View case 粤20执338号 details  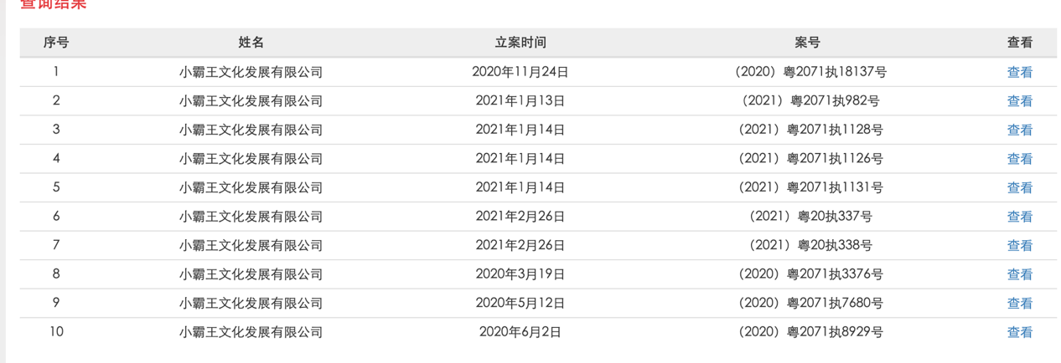(1019, 246)
